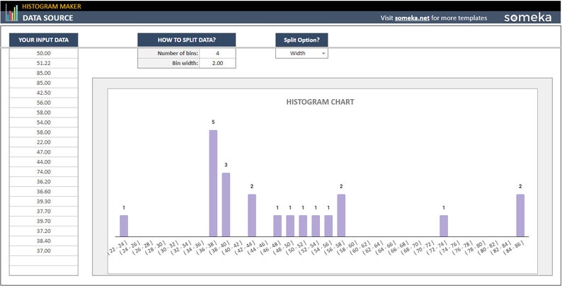Click the Number of bins label
This screenshot has width=562, height=288.
(178, 53)
